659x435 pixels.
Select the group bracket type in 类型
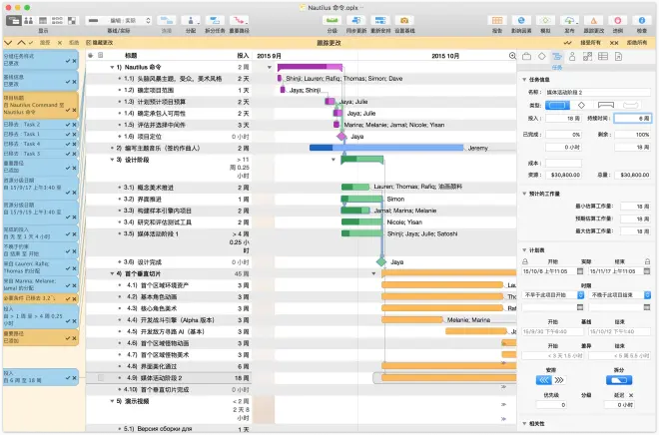(606, 105)
